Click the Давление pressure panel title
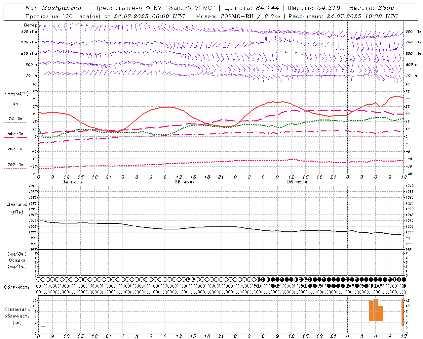The height and width of the screenshot is (339, 423). point(17,205)
